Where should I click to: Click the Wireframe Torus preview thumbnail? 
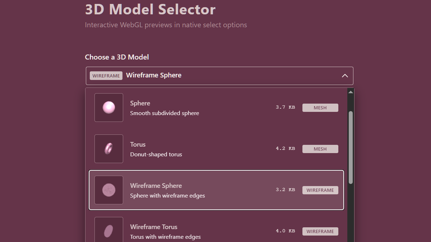pyautogui.click(x=109, y=229)
